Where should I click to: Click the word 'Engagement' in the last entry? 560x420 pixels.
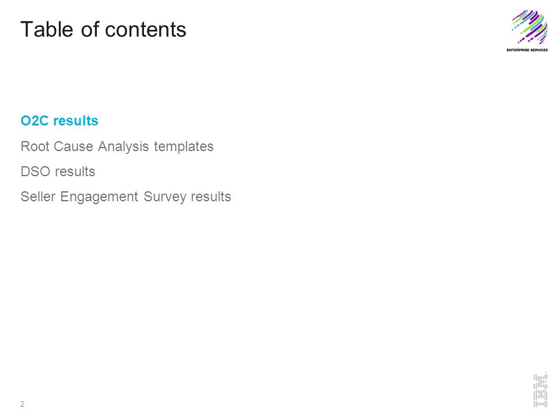(99, 197)
